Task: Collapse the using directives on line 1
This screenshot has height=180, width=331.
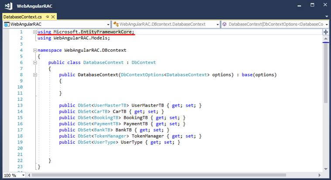Action: click(x=35, y=32)
